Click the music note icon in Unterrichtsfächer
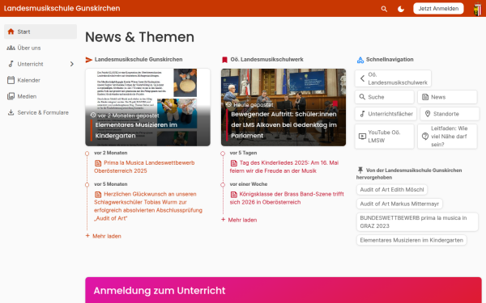Screen dimensions: 486x303 (x=362, y=114)
